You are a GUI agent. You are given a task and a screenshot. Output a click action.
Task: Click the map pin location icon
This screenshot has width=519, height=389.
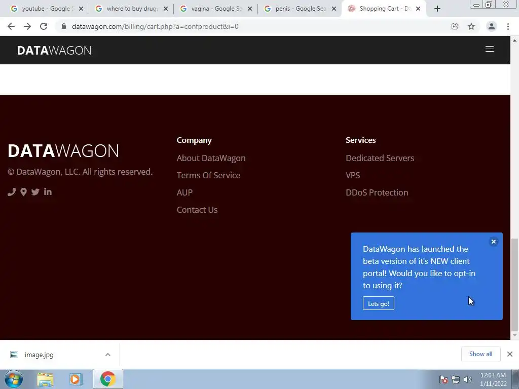[23, 192]
